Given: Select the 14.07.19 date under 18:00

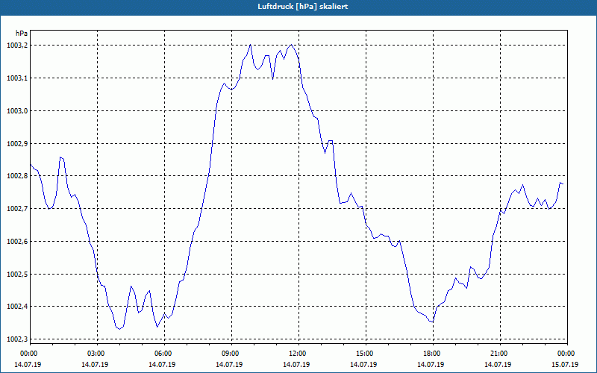Looking at the screenshot, I should coord(431,364).
